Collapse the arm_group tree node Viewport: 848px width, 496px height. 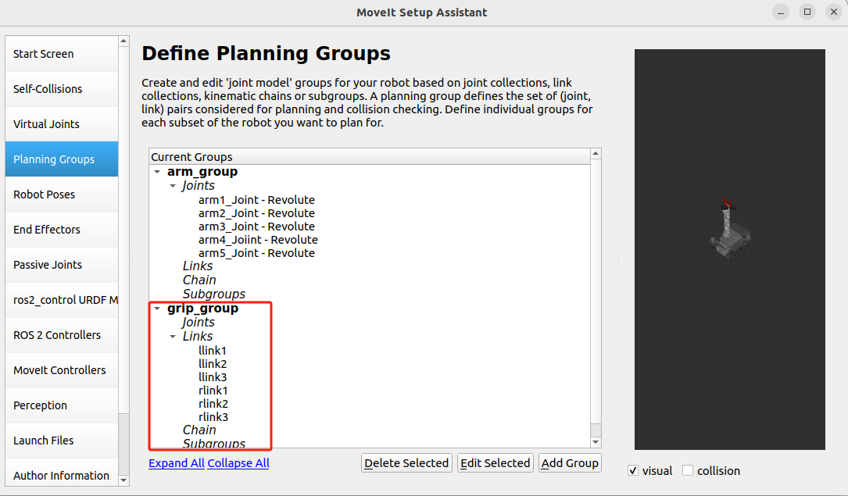coord(157,172)
